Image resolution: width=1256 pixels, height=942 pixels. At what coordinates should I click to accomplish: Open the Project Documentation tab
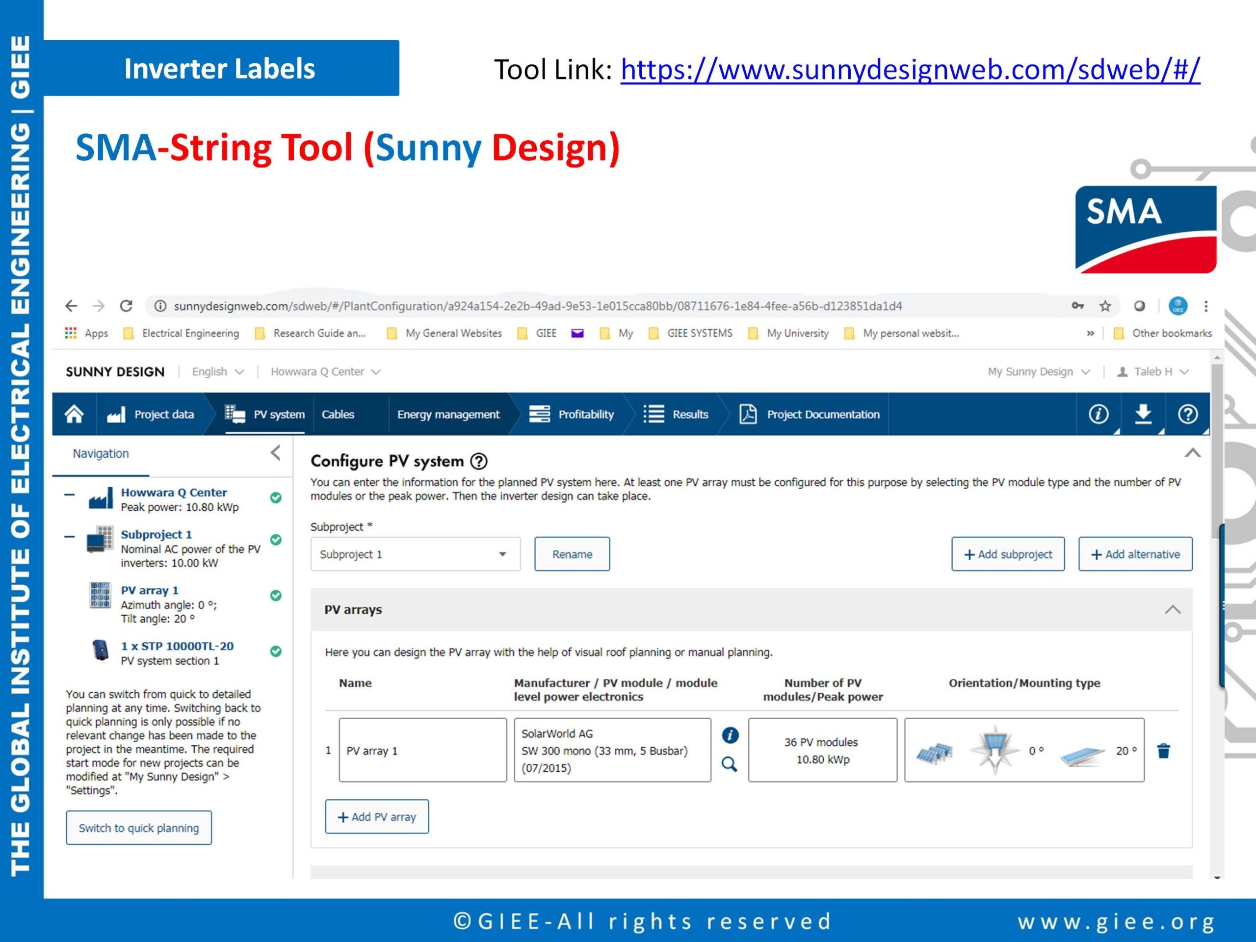click(x=810, y=414)
